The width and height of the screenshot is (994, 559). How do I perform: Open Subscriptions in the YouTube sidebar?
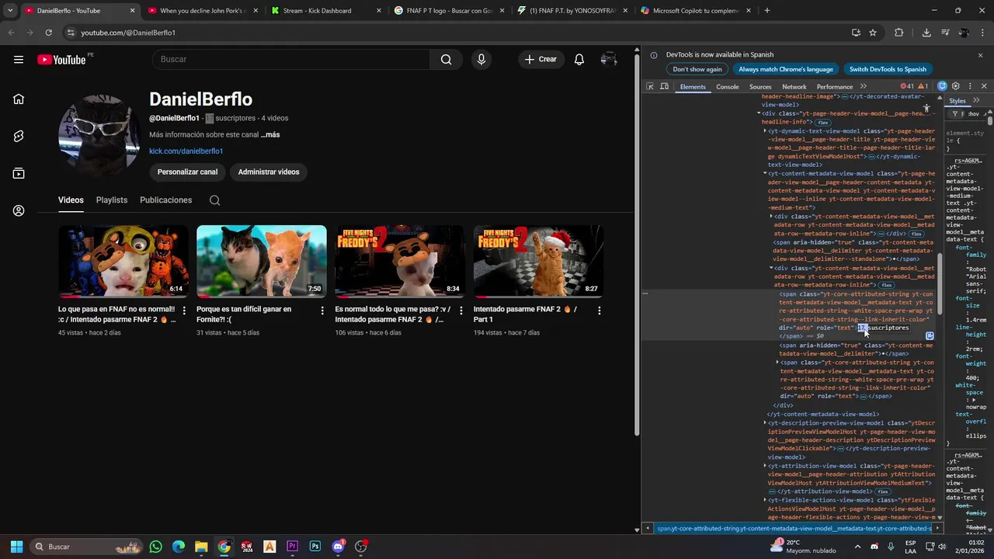click(x=19, y=173)
